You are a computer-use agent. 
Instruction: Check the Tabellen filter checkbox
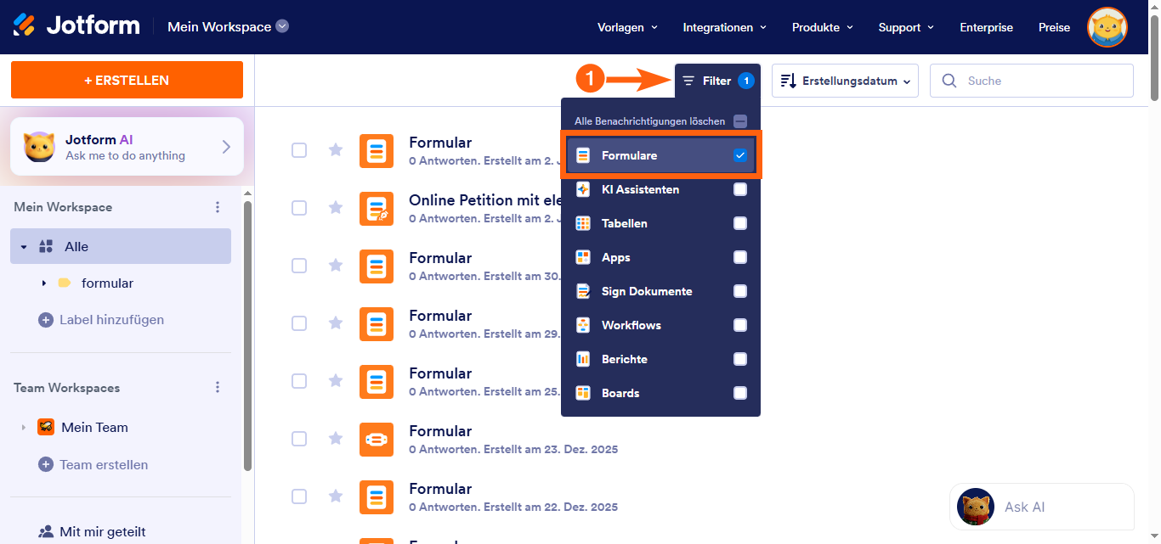click(740, 223)
